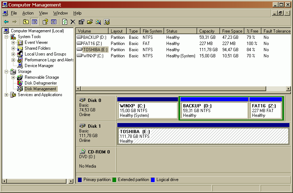
Task: Select Disk Defragmenter under Storage
Action: tap(40, 83)
